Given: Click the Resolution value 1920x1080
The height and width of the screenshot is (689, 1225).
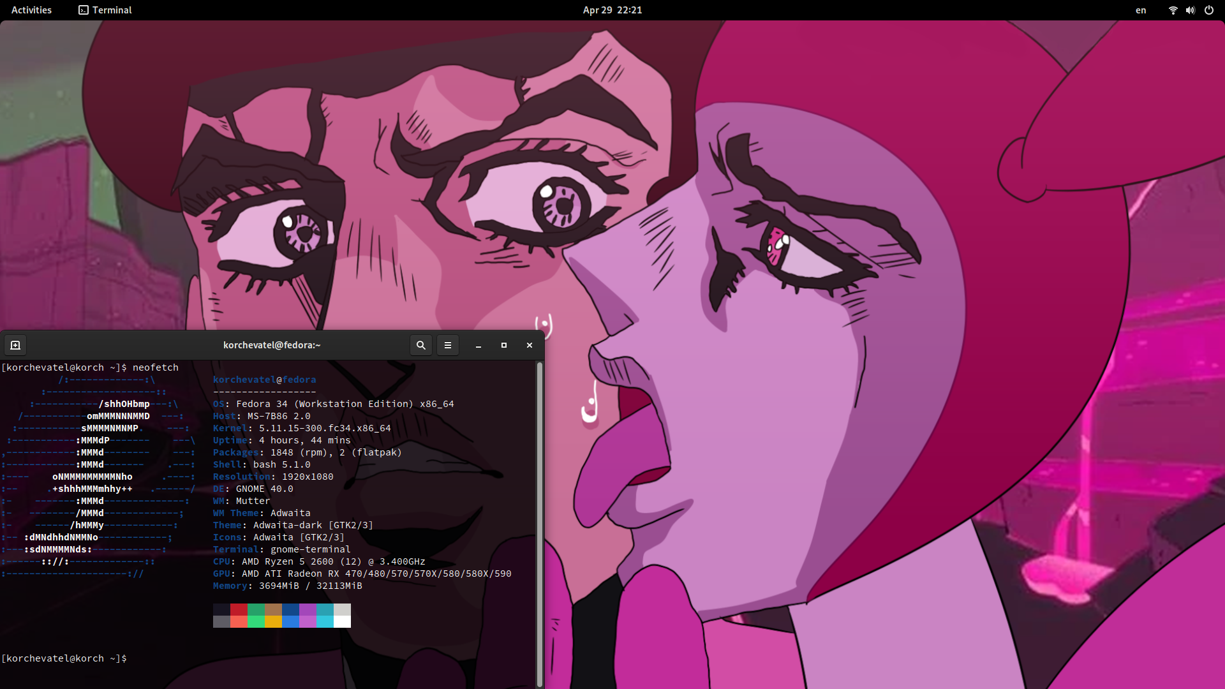Looking at the screenshot, I should click(308, 477).
